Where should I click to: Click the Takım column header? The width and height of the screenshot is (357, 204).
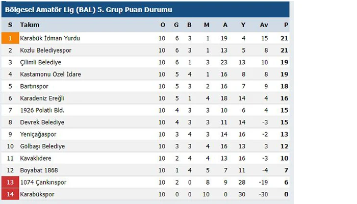[x=30, y=25]
